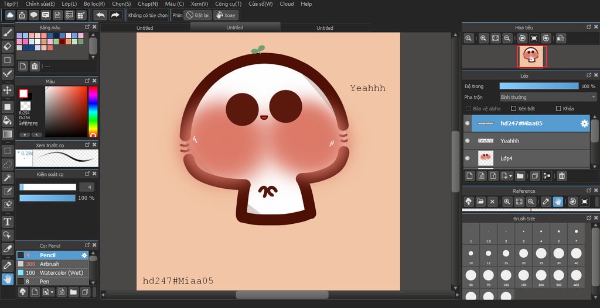This screenshot has height=308, width=600.
Task: Toggle eyedropper in Reference panel
Action: (546, 202)
